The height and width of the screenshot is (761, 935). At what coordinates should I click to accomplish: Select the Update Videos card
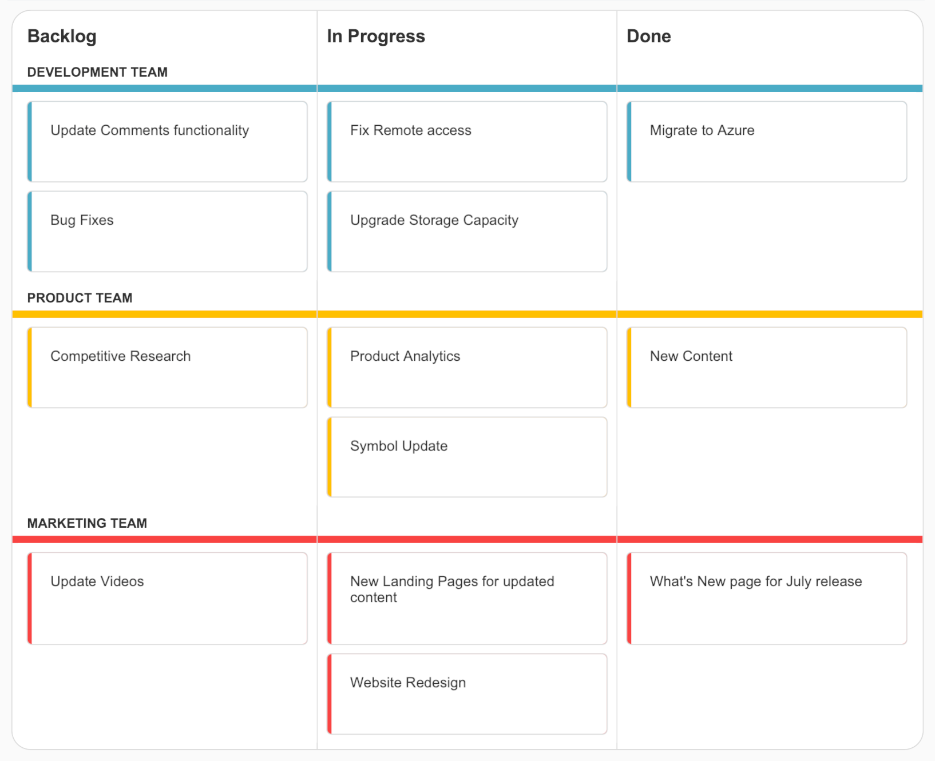point(167,598)
